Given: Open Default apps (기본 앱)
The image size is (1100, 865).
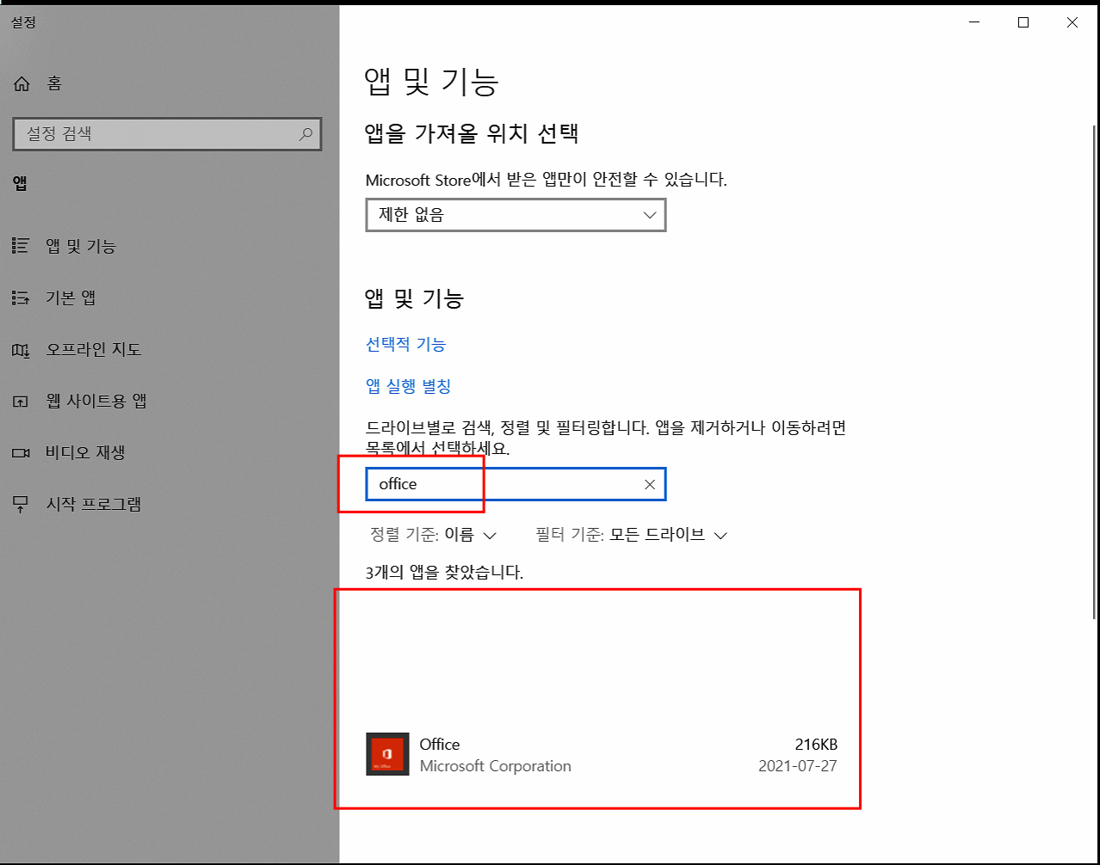Looking at the screenshot, I should [71, 298].
